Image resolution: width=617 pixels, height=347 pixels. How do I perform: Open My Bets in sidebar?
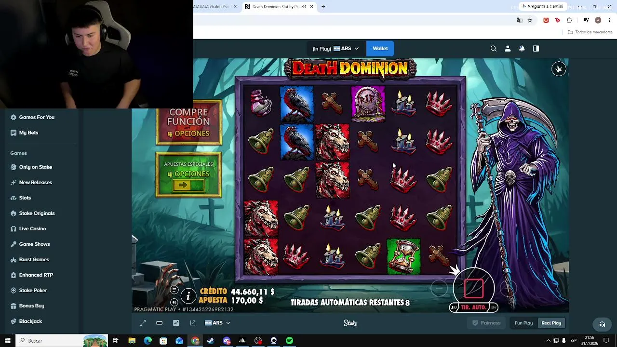click(x=28, y=133)
